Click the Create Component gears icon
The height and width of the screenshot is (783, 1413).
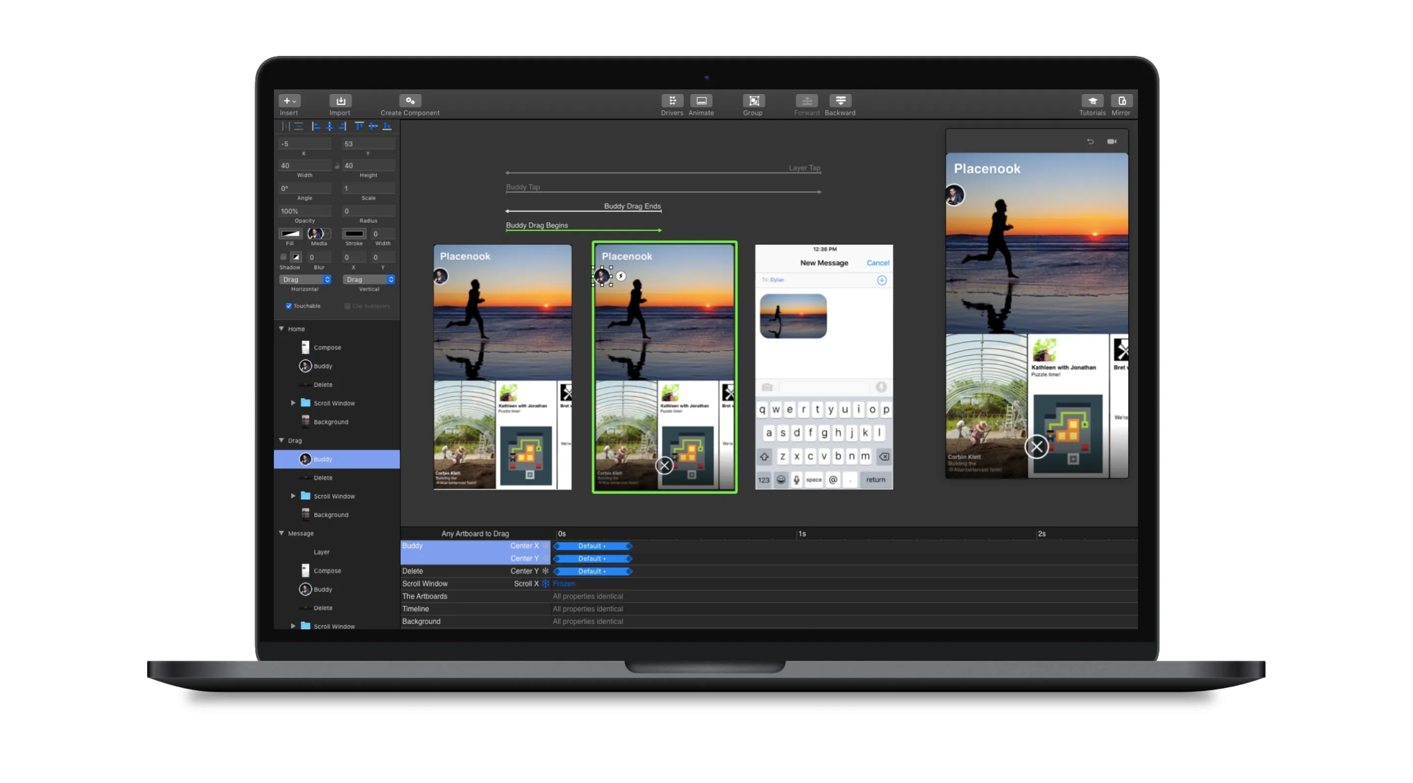tap(410, 101)
